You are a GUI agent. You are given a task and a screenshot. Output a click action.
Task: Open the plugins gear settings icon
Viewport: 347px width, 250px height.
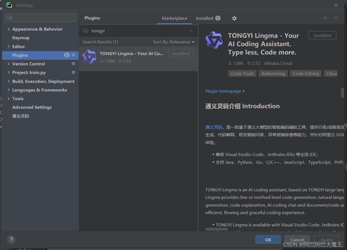click(x=234, y=18)
